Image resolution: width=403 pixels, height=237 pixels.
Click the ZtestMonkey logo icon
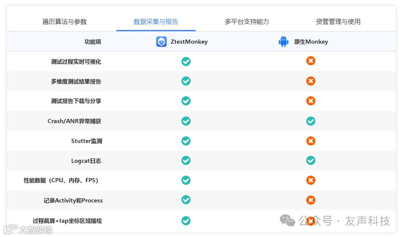coord(162,42)
